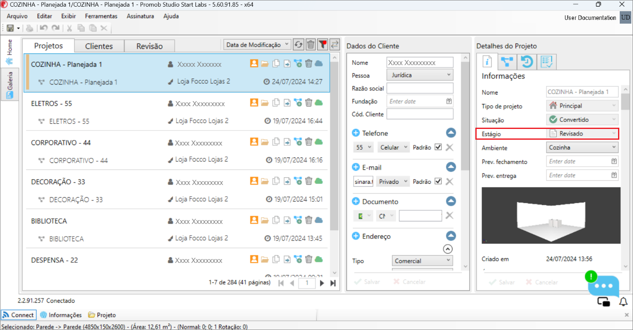633x330 pixels.
Task: Click the Save floppy disk toolbar icon
Action: coord(10,28)
